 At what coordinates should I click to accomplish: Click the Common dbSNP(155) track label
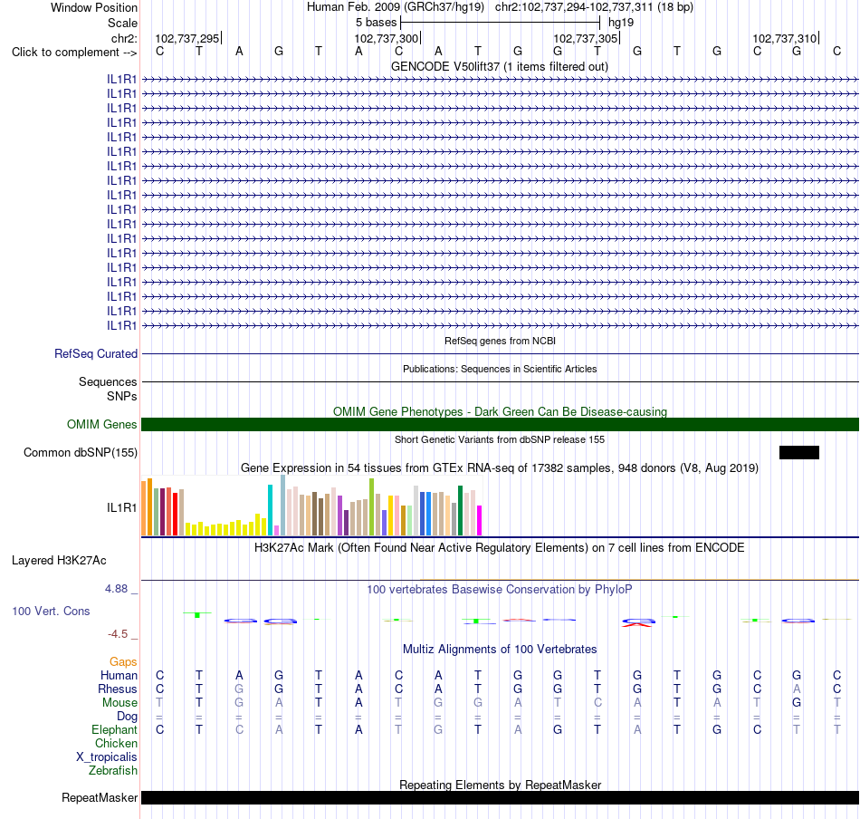tap(80, 452)
